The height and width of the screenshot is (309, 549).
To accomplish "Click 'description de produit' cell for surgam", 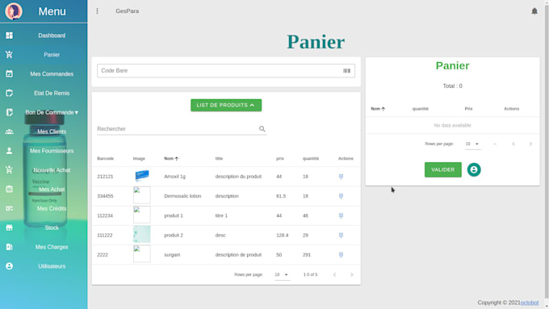I will tap(238, 255).
